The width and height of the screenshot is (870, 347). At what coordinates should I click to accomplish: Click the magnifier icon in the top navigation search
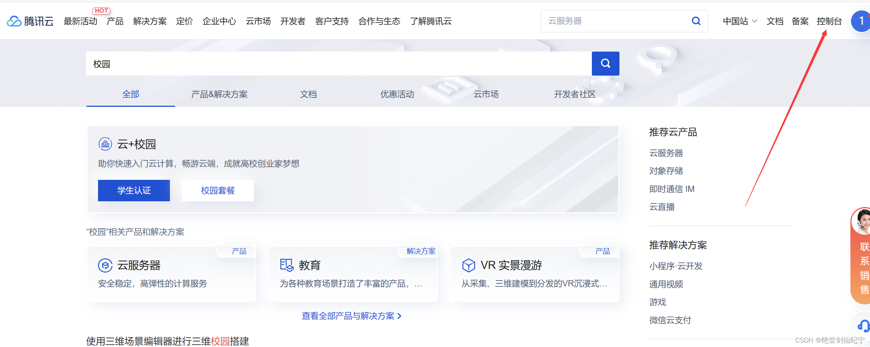pos(696,21)
